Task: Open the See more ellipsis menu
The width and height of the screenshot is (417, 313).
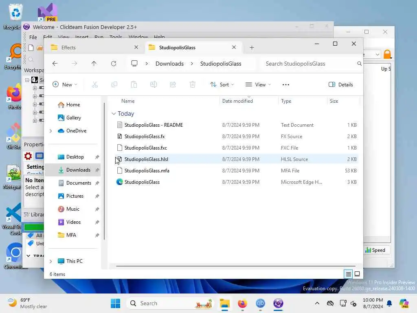Action: [x=285, y=85]
